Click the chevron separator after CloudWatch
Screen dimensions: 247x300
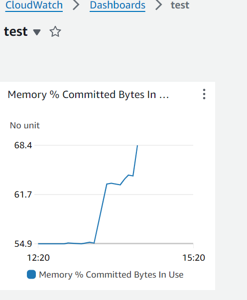[x=76, y=5]
